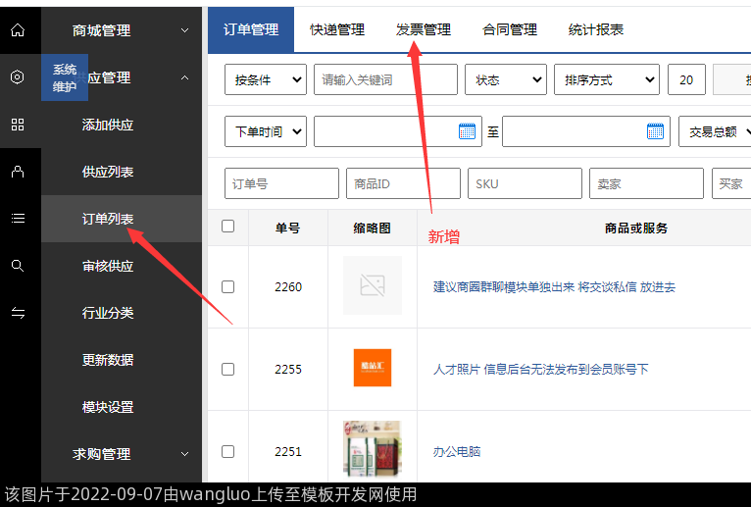Open the 状态 status dropdown

505,79
